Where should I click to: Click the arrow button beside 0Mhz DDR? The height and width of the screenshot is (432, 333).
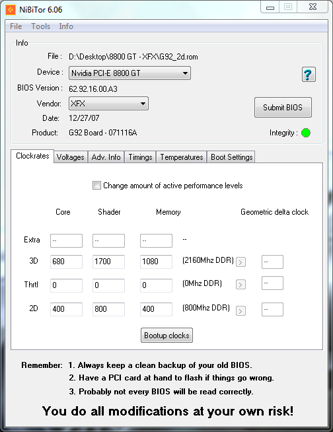coord(240,285)
